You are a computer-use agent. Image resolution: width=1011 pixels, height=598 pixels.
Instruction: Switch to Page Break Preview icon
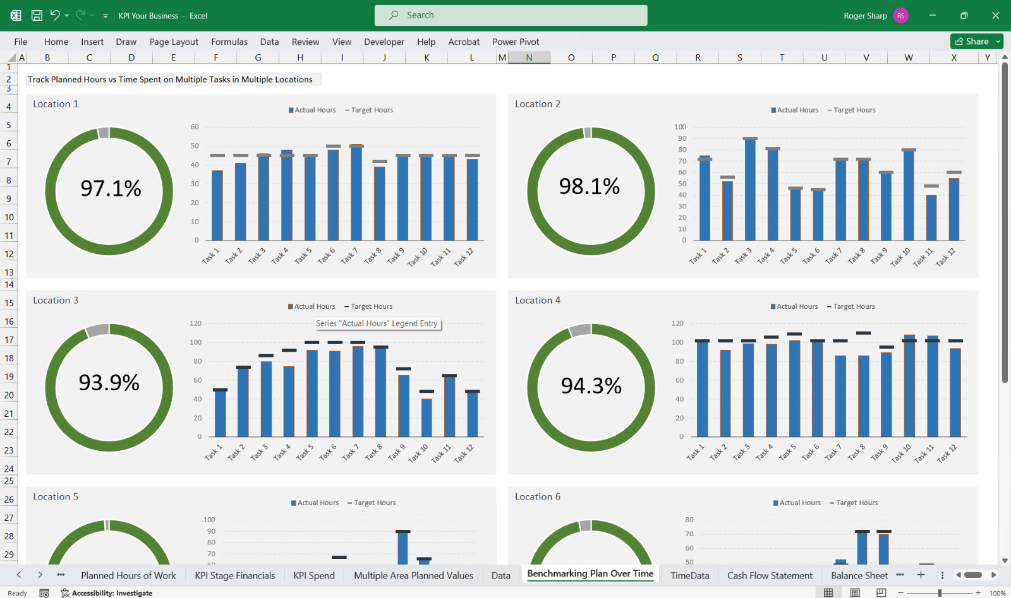881,592
